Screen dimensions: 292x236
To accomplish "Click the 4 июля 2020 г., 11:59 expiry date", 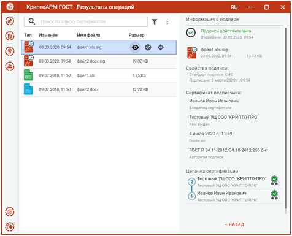I will [x=210, y=134].
